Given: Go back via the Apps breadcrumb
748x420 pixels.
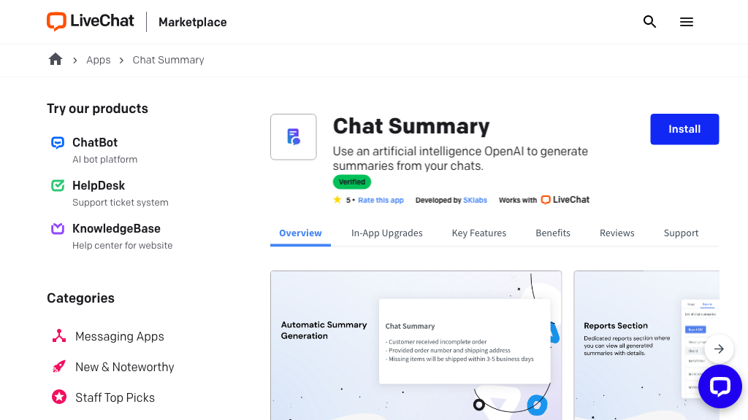Looking at the screenshot, I should 98,59.
